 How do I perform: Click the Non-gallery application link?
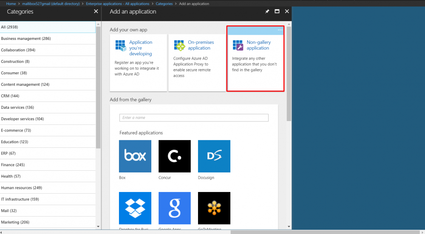coord(258,45)
